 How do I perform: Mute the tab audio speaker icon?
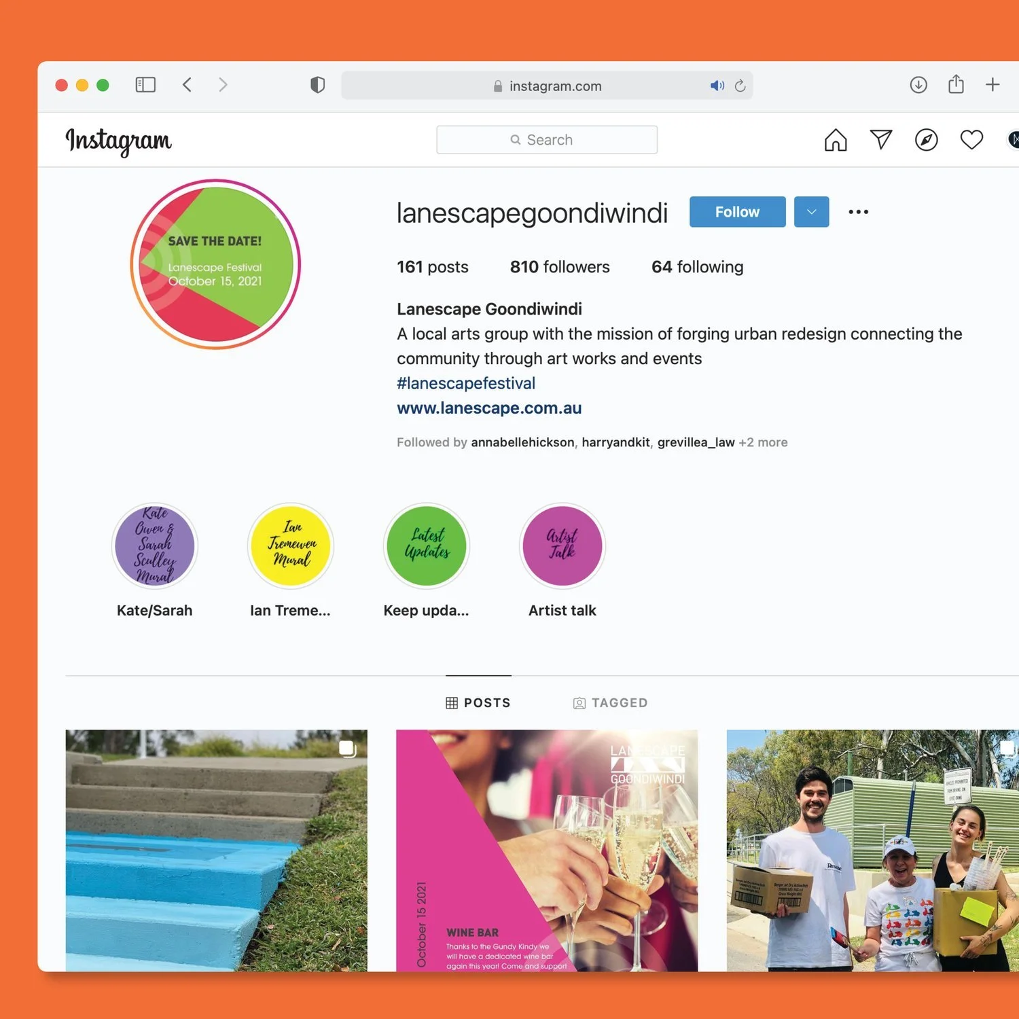pyautogui.click(x=717, y=86)
